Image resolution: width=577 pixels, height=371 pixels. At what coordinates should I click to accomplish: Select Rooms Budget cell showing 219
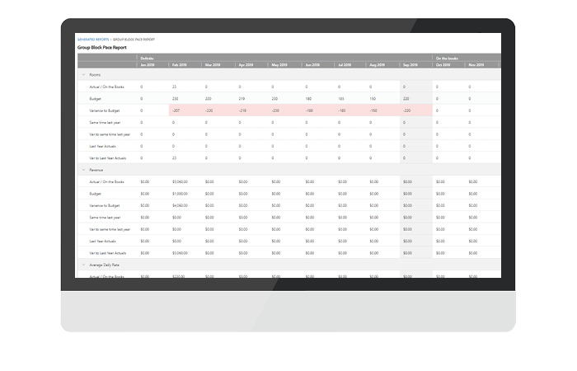point(242,98)
